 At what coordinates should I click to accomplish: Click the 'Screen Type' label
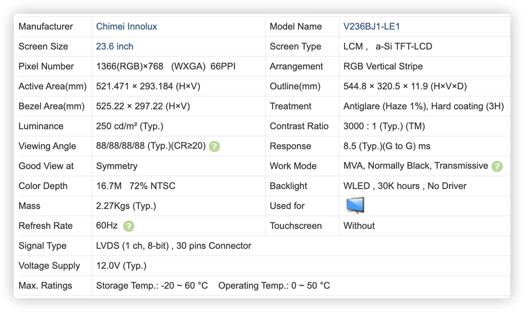point(295,47)
